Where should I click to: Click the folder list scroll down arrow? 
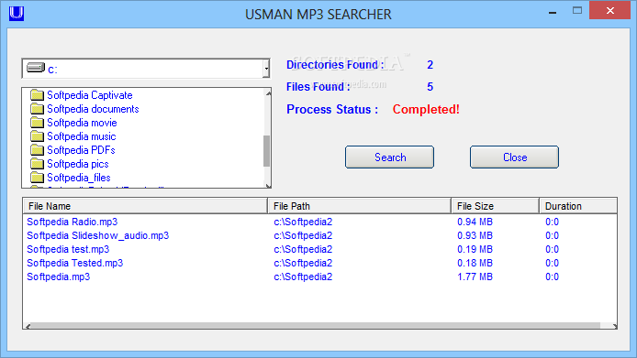(x=268, y=186)
